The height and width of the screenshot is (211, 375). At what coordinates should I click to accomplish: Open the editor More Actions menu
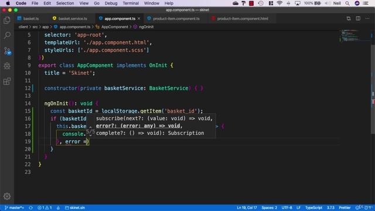point(367,18)
